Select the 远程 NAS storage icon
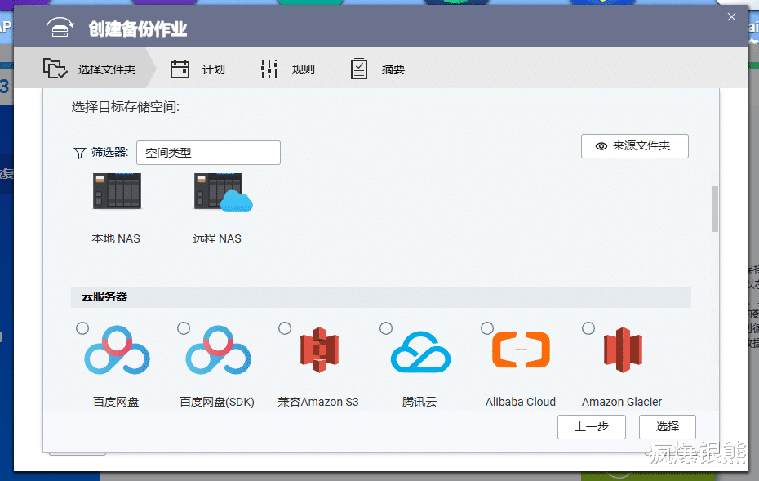This screenshot has width=759, height=481. (223, 192)
